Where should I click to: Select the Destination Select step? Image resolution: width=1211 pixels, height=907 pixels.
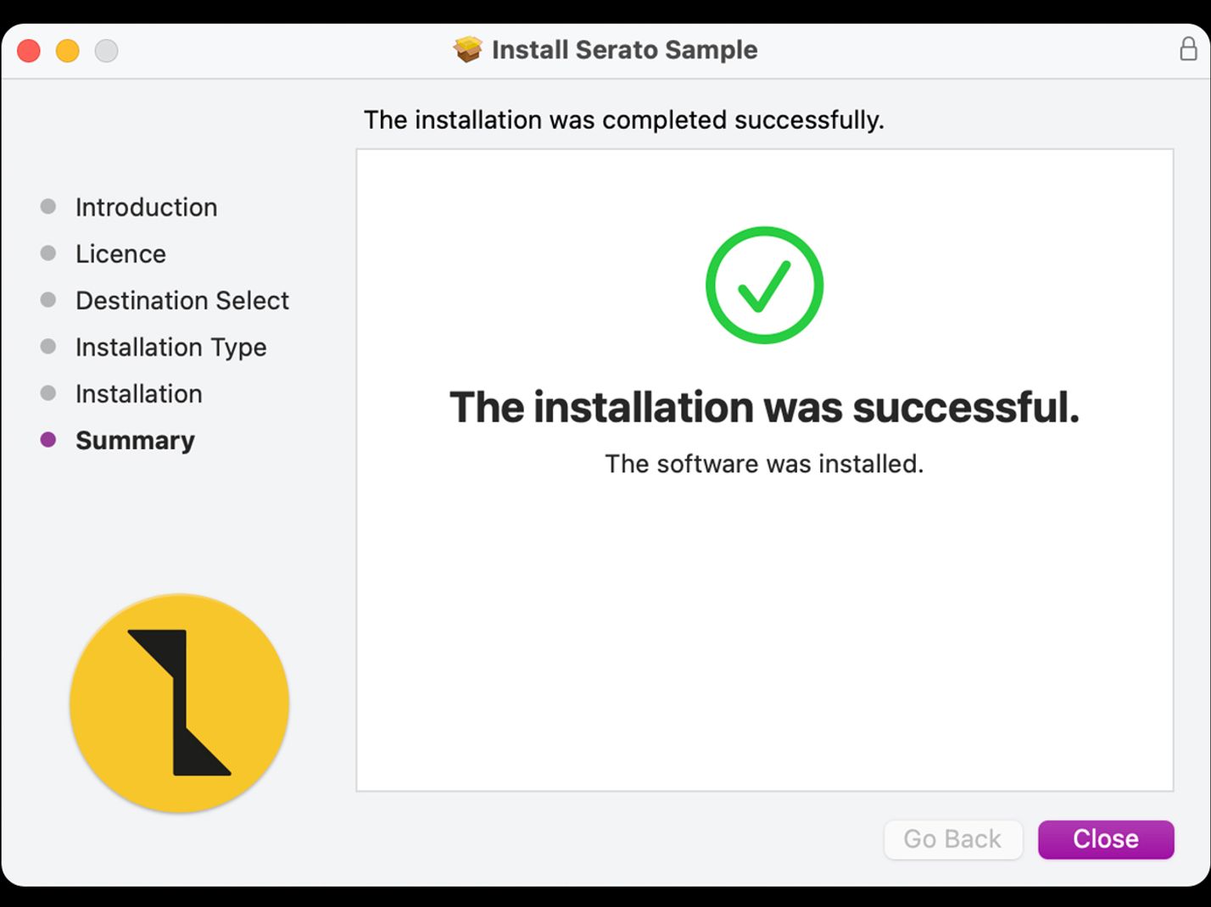point(182,300)
